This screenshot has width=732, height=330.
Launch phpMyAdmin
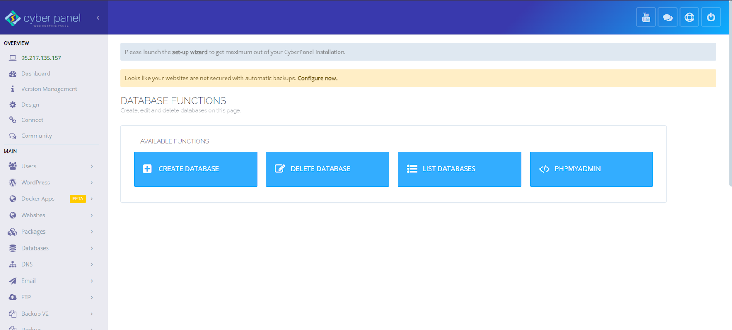[592, 169]
